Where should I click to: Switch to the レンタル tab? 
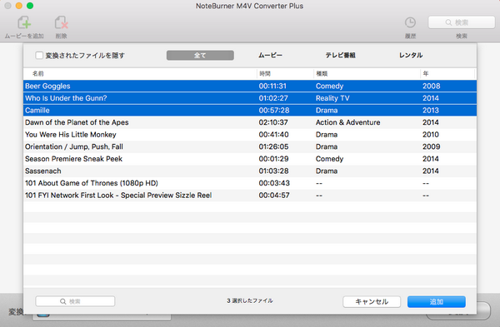[x=411, y=56]
